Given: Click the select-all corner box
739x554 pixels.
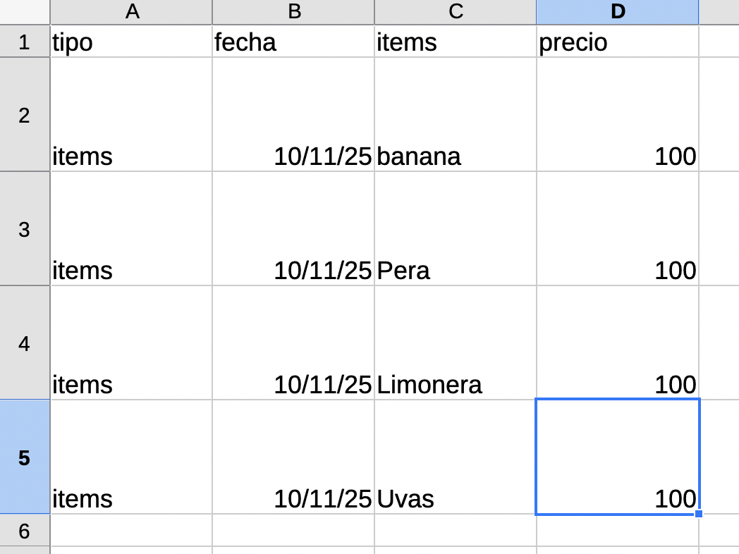Looking at the screenshot, I should point(25,12).
